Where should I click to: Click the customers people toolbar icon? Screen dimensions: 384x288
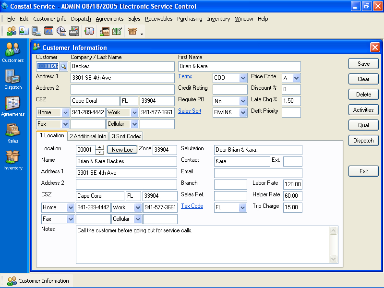point(12,31)
